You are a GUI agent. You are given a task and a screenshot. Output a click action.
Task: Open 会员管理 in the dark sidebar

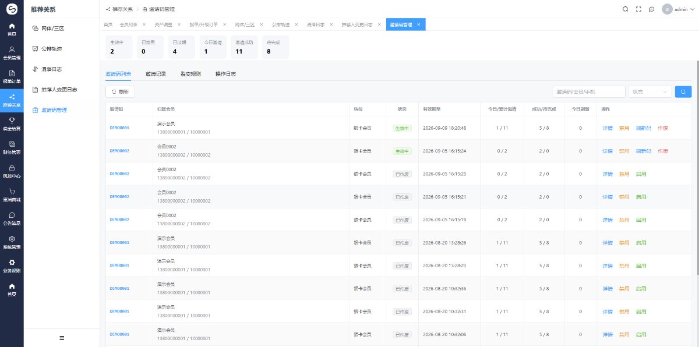[12, 53]
